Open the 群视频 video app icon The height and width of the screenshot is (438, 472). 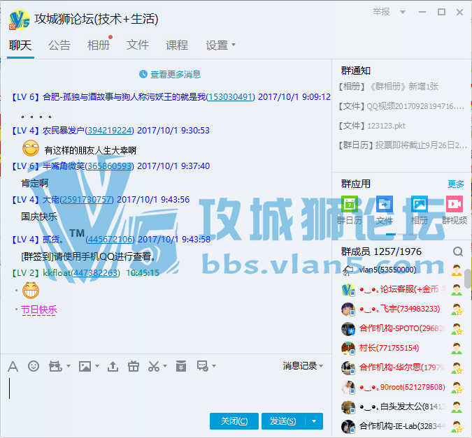click(455, 204)
